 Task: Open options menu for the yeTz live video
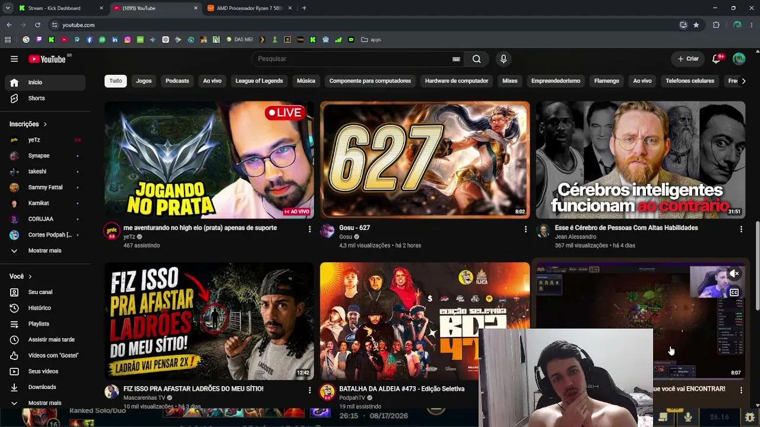[309, 229]
